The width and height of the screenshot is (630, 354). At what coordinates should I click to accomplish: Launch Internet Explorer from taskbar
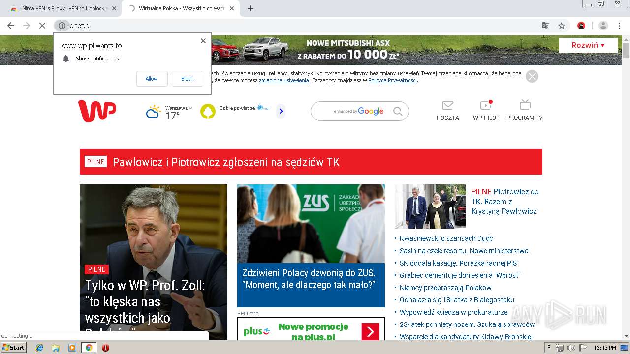point(39,348)
